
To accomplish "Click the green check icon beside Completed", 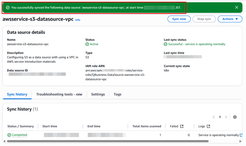I will (9, 135).
